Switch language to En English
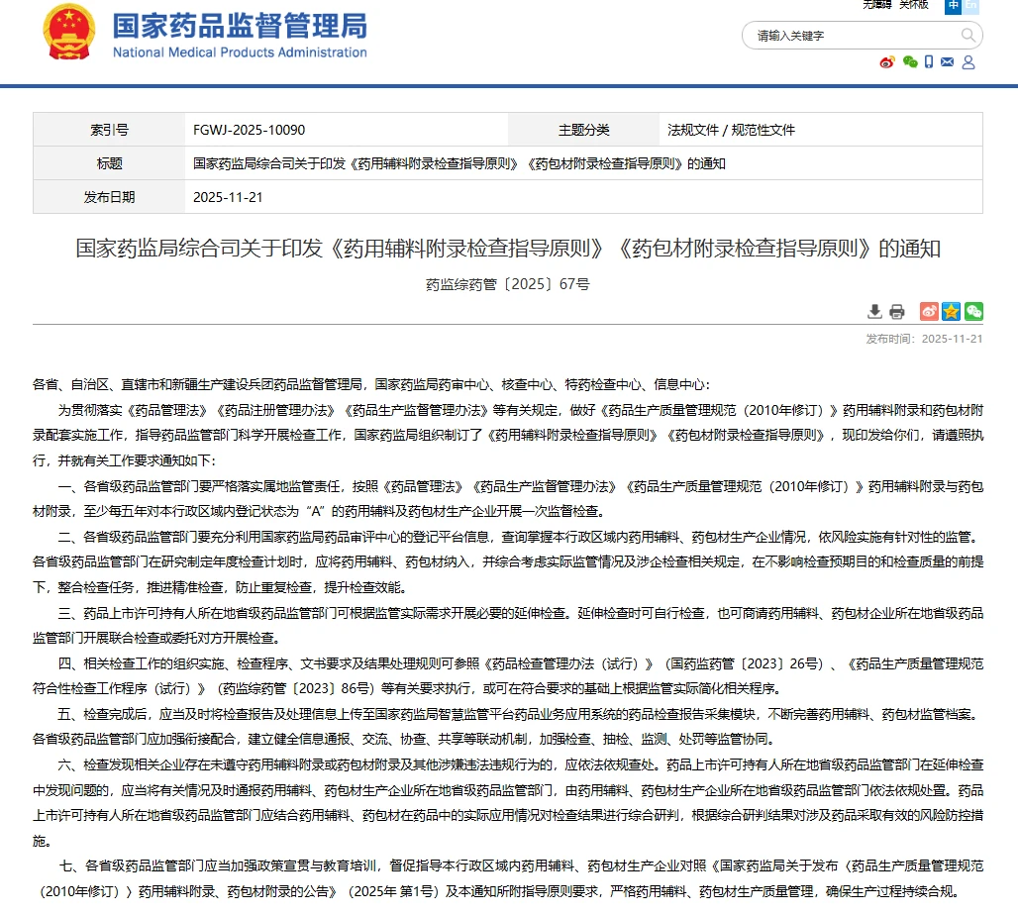Screen dimensions: 1018x915 click(x=970, y=5)
